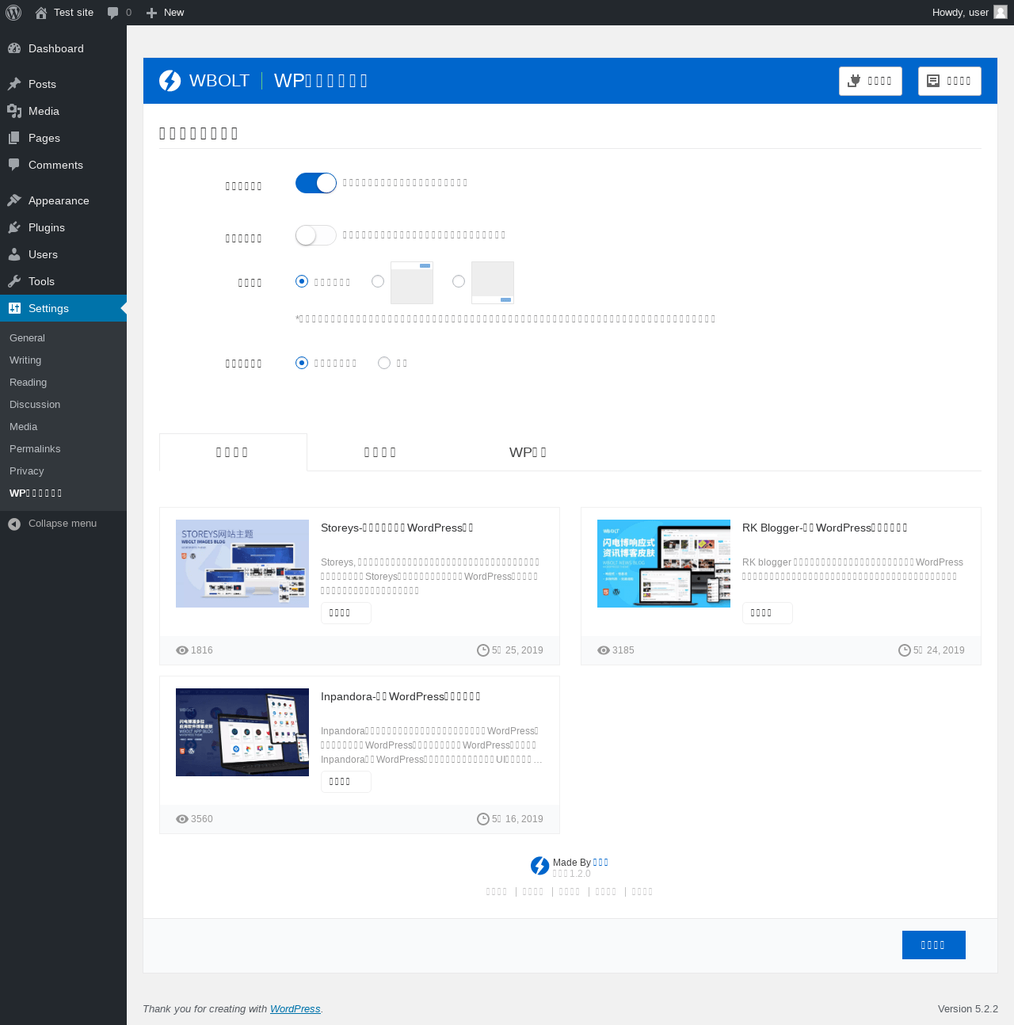Click the selected radio left of corner previews
1014x1025 pixels.
tap(302, 281)
